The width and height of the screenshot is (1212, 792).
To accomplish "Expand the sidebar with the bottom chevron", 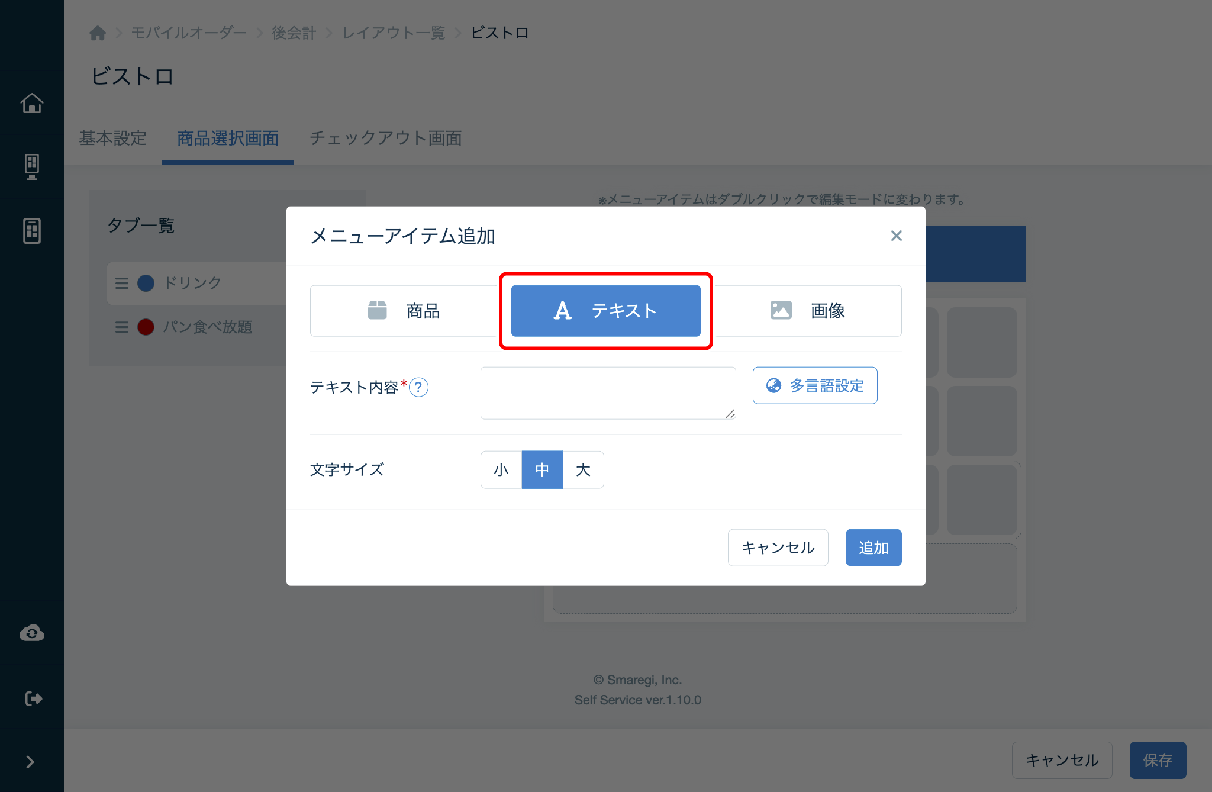I will (30, 762).
